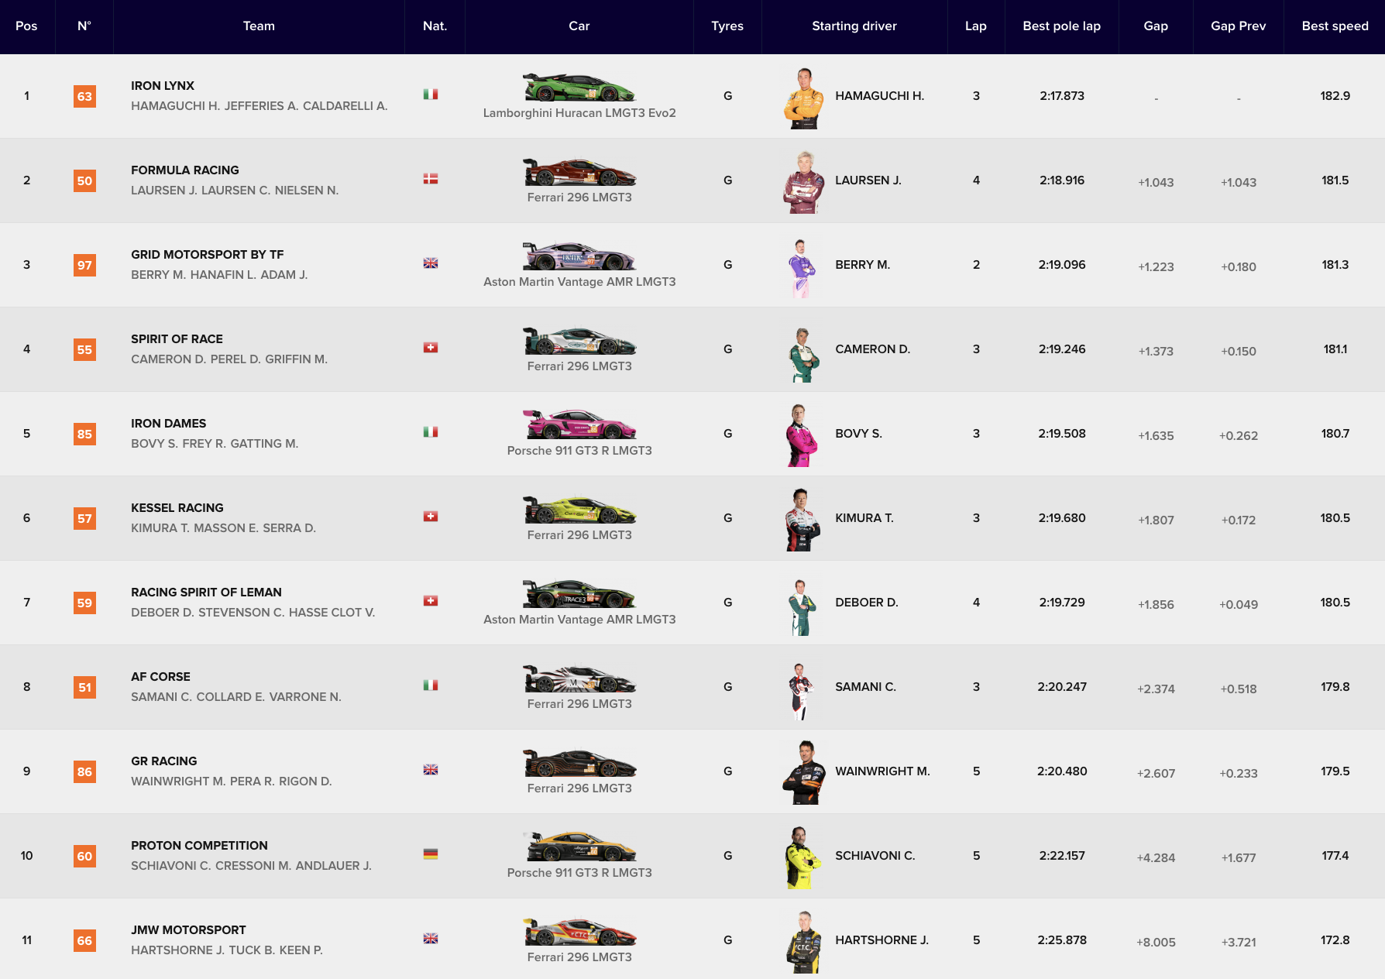1385x979 pixels.
Task: Click the Starting driver column header
Action: tap(854, 26)
